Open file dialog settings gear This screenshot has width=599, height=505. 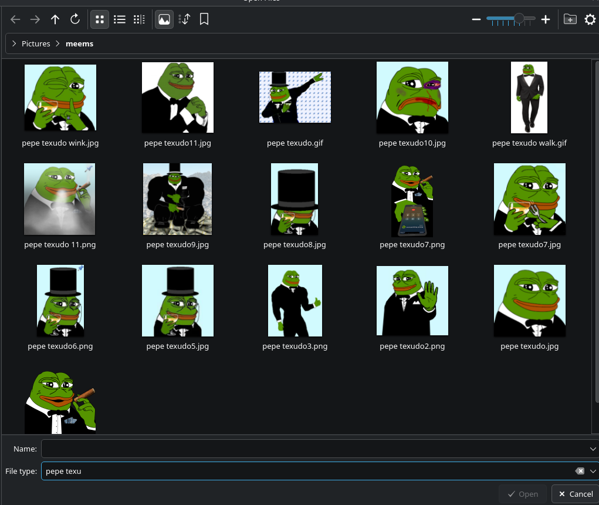click(590, 19)
